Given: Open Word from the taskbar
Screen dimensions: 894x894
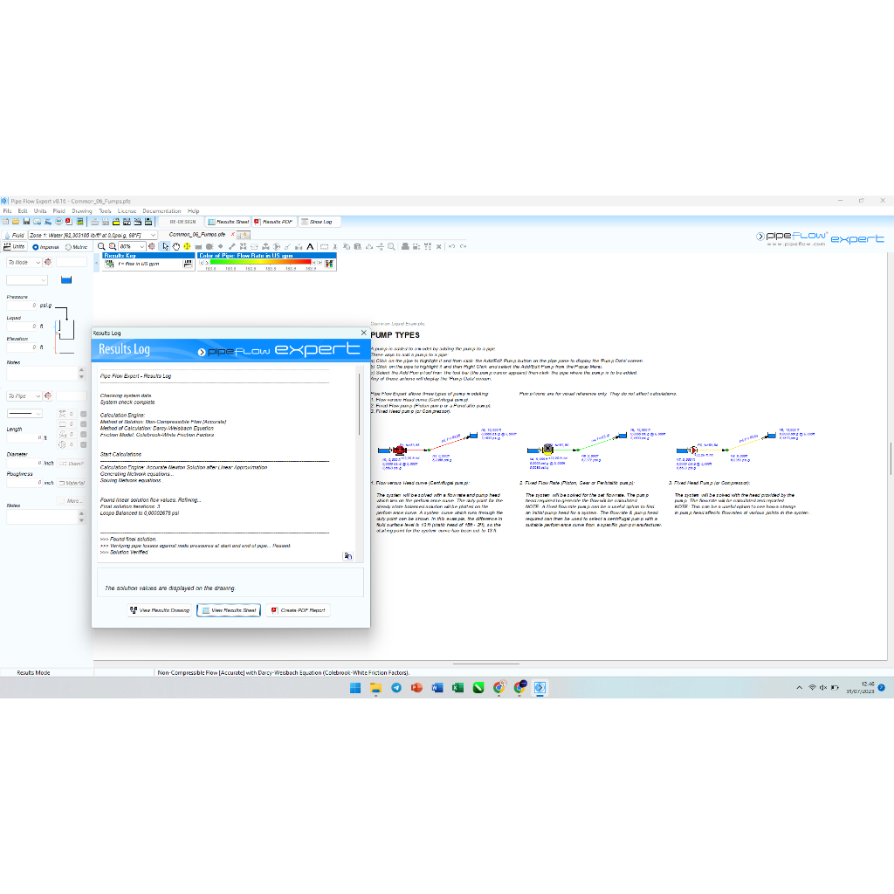Looking at the screenshot, I should click(437, 688).
